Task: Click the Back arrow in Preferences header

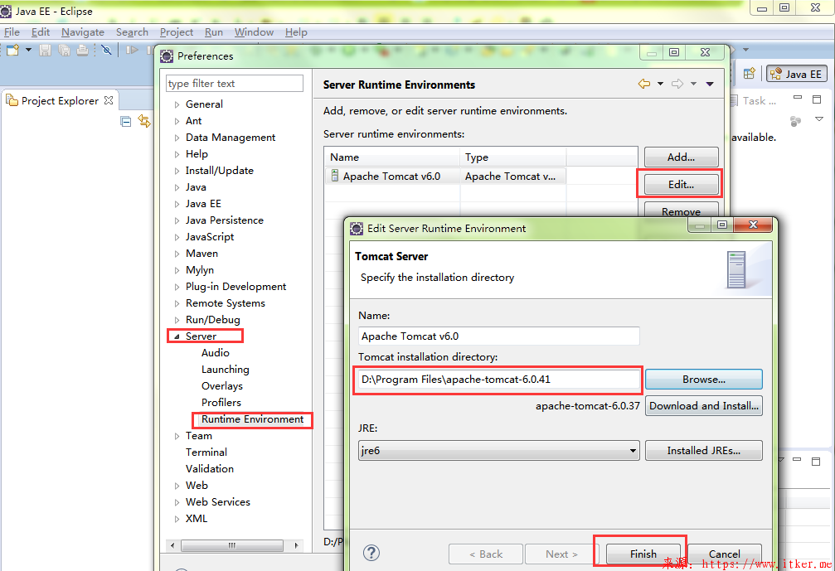Action: 643,84
